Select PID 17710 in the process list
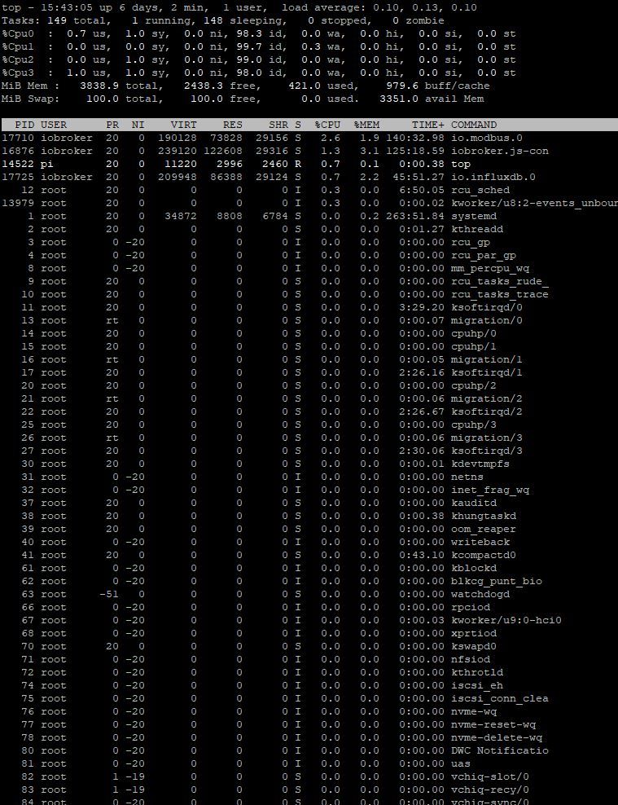 tap(18, 138)
